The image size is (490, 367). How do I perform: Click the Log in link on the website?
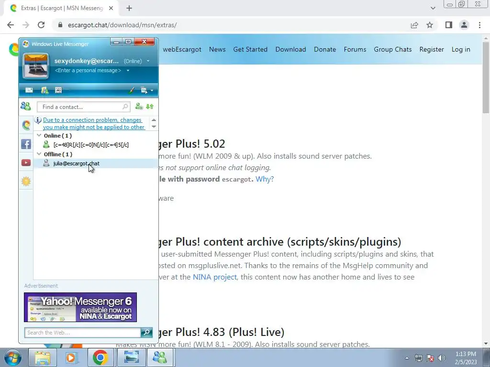coord(461,49)
